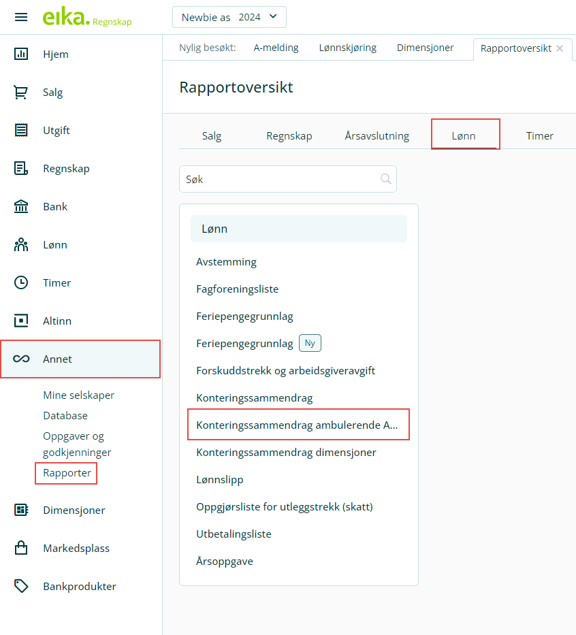Screen dimensions: 576x635
Task: Open the Lønnslipp report
Action: pyautogui.click(x=219, y=479)
